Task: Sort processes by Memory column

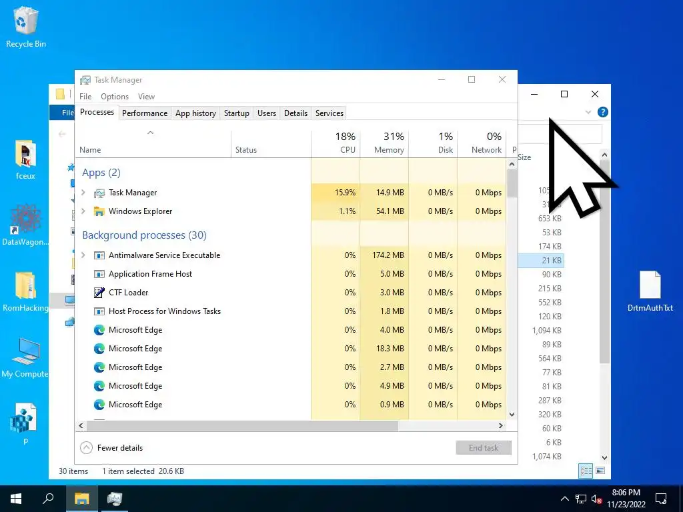Action: [x=384, y=143]
